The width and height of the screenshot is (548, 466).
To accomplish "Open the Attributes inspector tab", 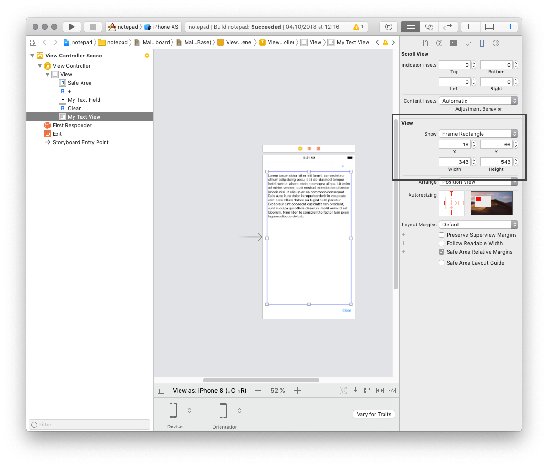I will 467,43.
